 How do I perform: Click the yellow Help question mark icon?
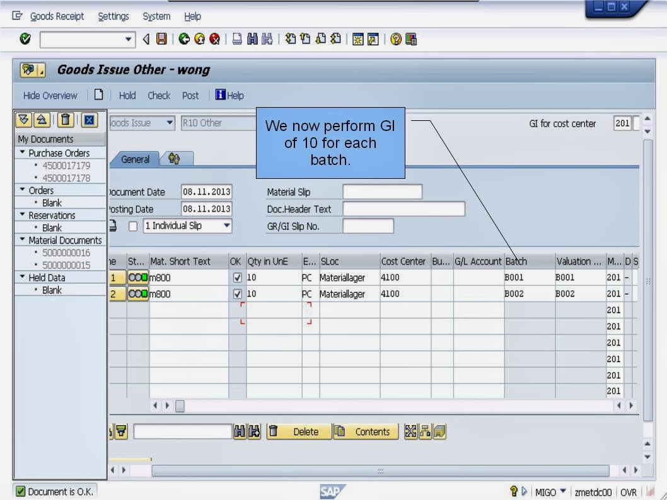pos(396,39)
